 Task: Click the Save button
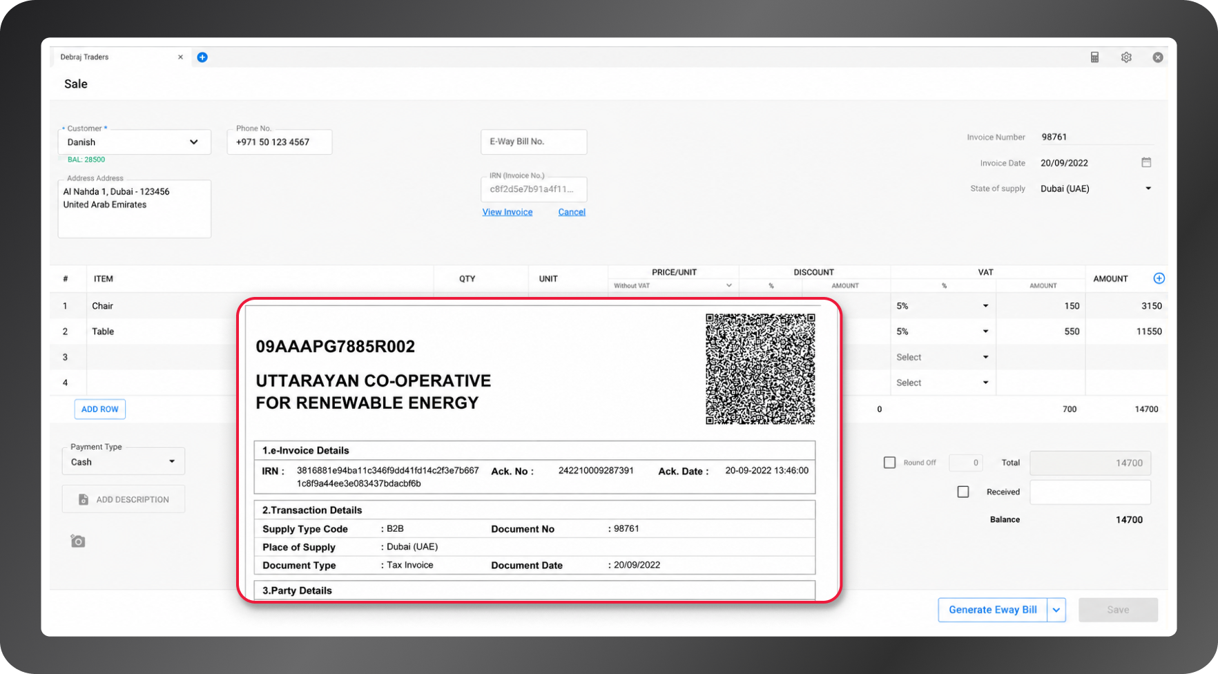pyautogui.click(x=1118, y=610)
